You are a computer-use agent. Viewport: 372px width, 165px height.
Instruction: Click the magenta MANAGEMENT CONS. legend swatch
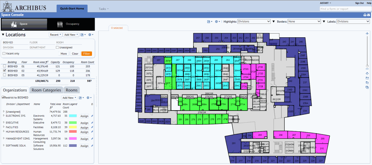73,138
